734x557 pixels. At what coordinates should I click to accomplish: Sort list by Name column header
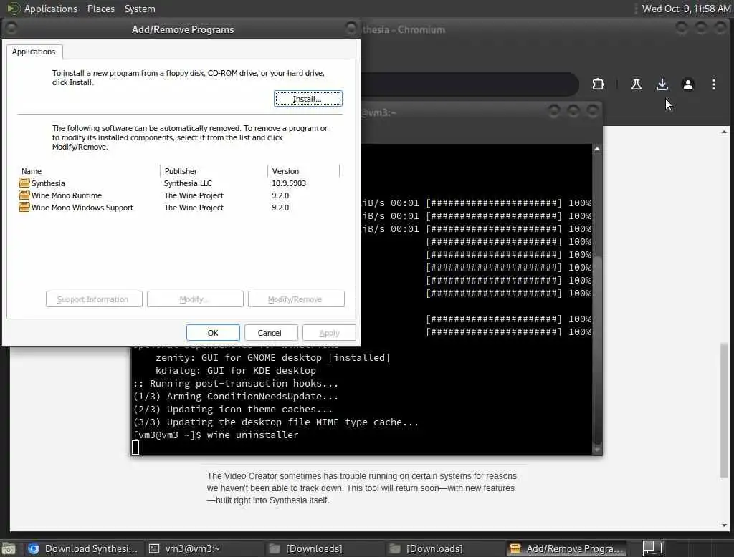click(89, 171)
